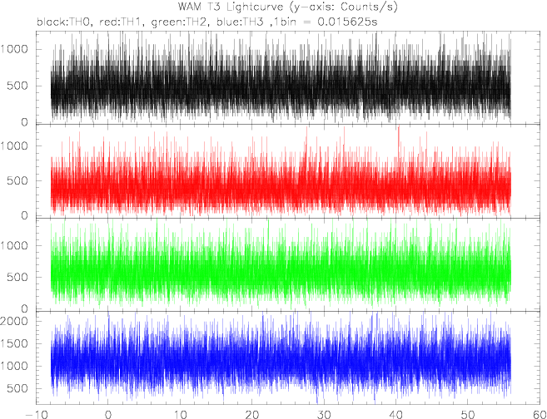Click x-axis tick label '-10'

pyautogui.click(x=36, y=415)
